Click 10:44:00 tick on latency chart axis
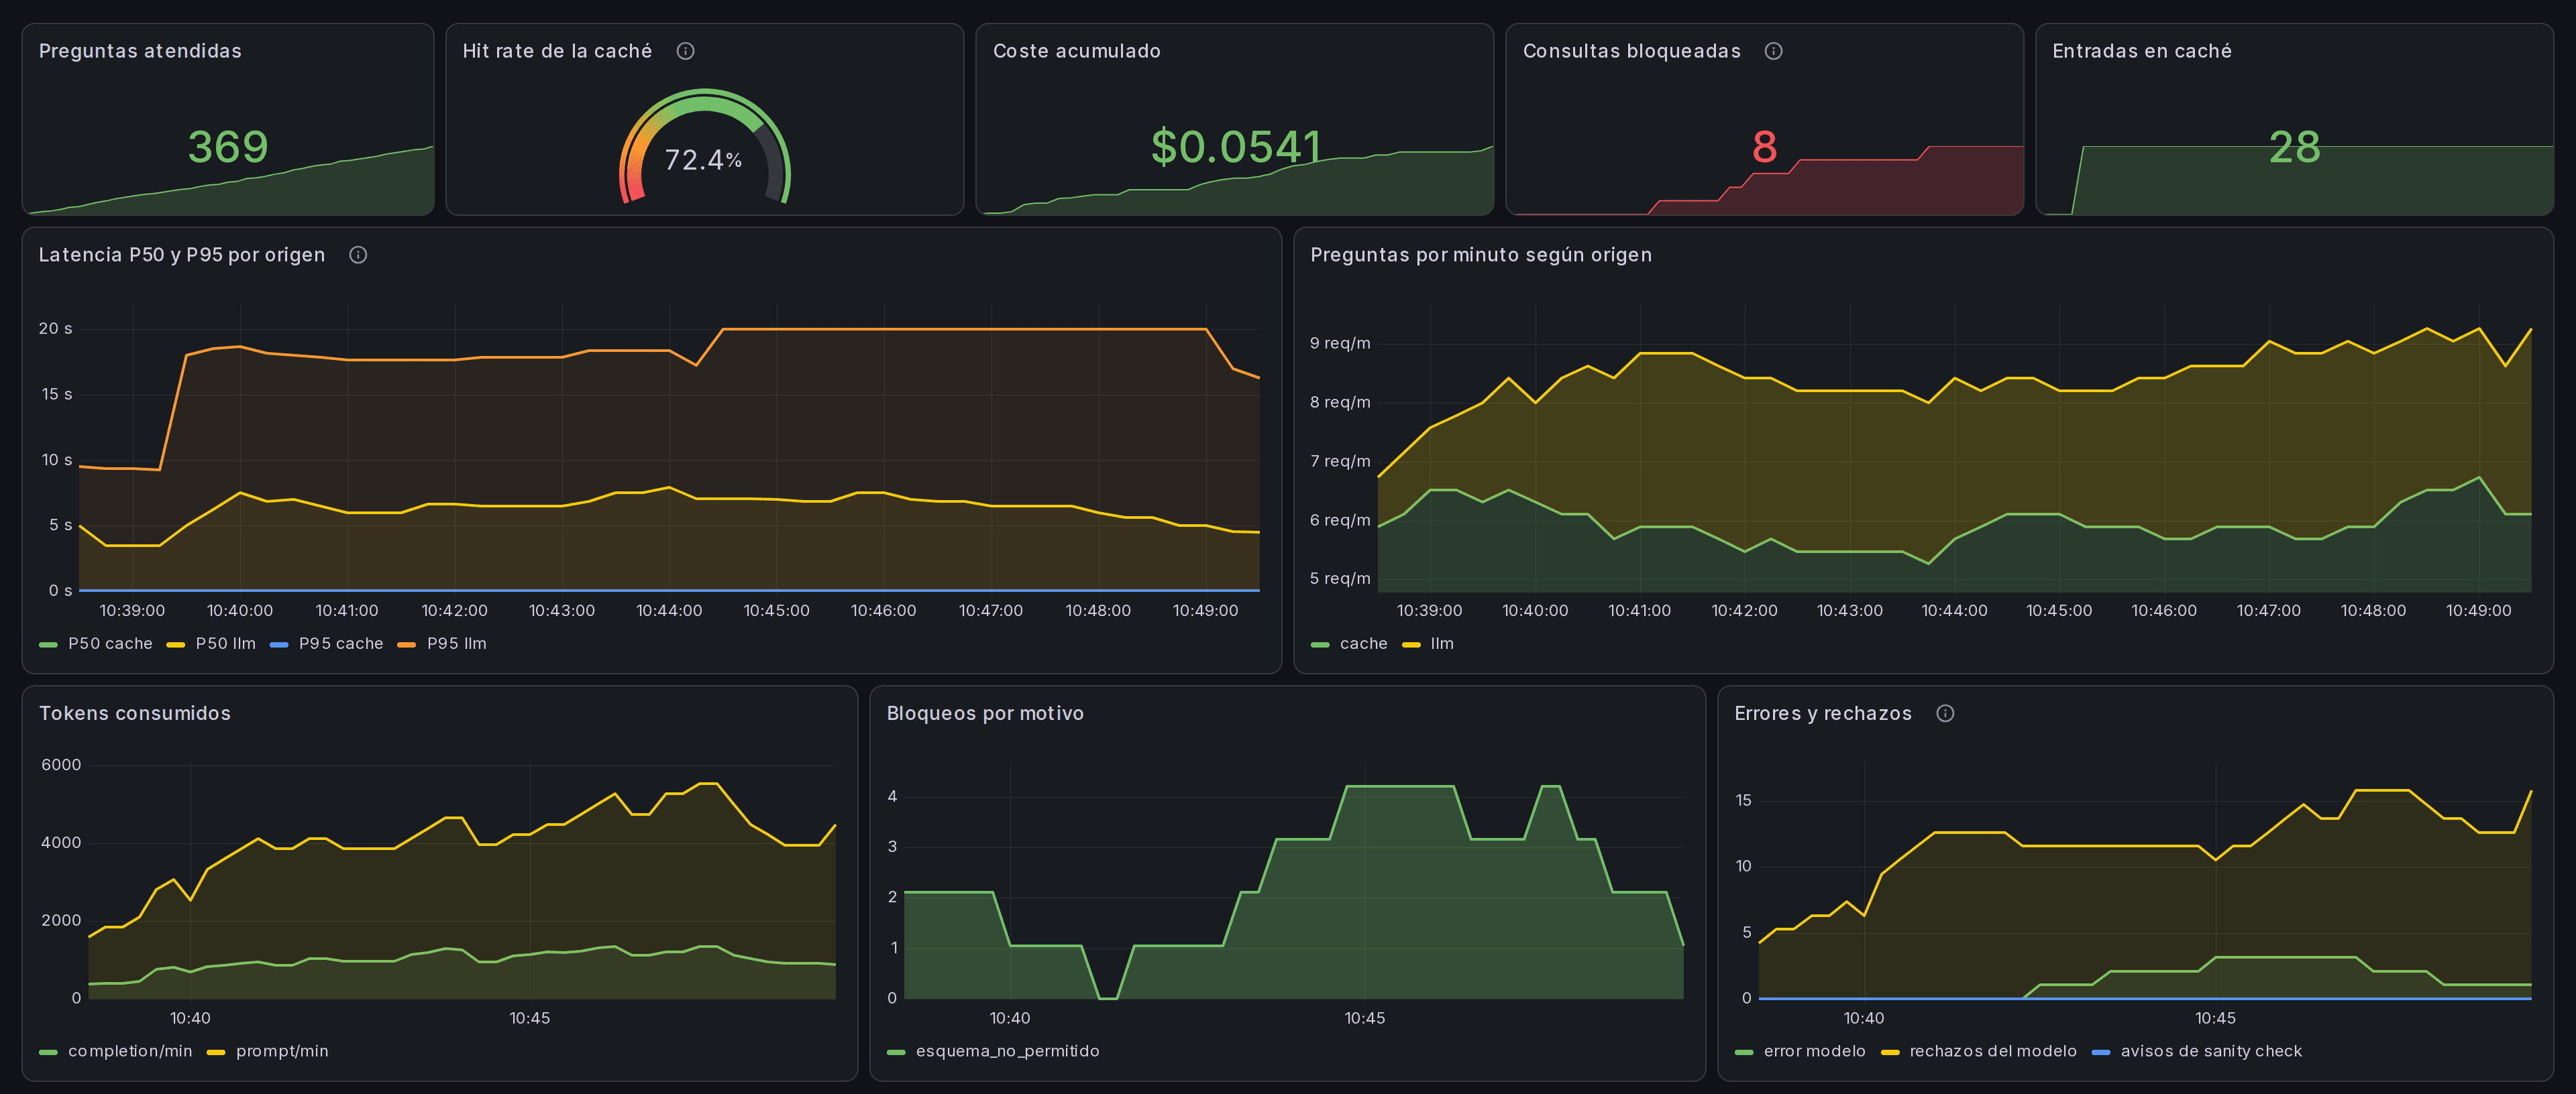The width and height of the screenshot is (2576, 1094). tap(669, 611)
